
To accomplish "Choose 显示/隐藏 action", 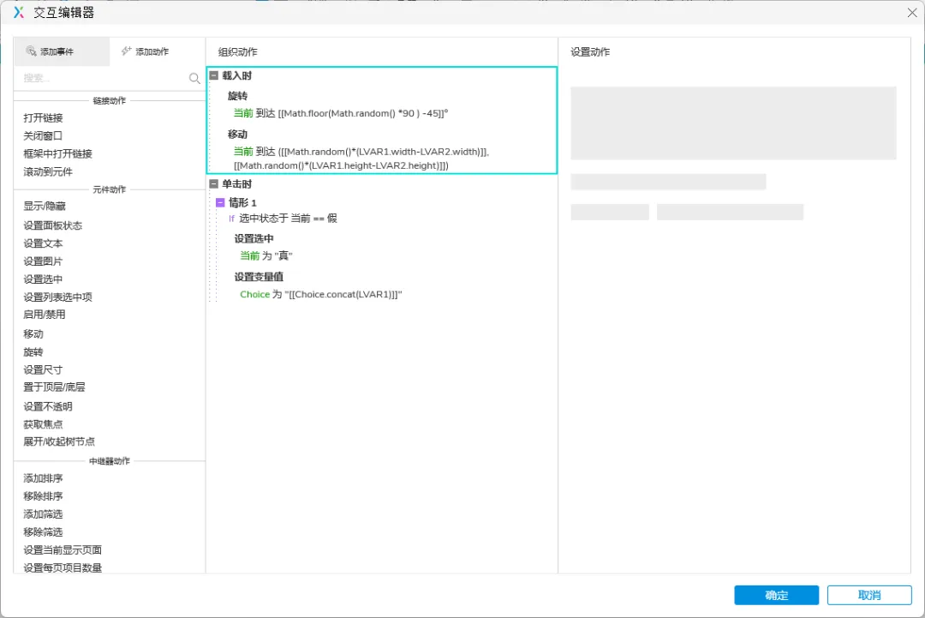I will pos(45,206).
